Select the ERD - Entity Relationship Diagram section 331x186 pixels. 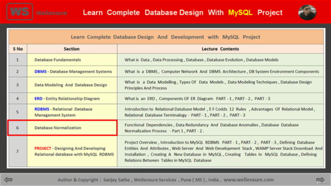[x=72, y=99]
